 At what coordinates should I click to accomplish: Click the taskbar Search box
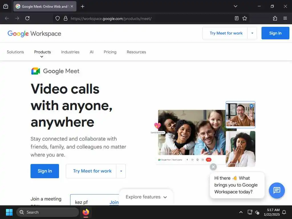pos(48,212)
